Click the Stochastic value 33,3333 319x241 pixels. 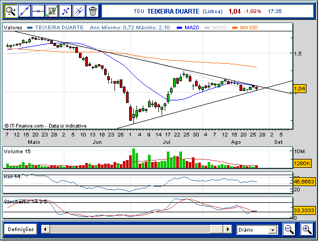click(x=304, y=210)
